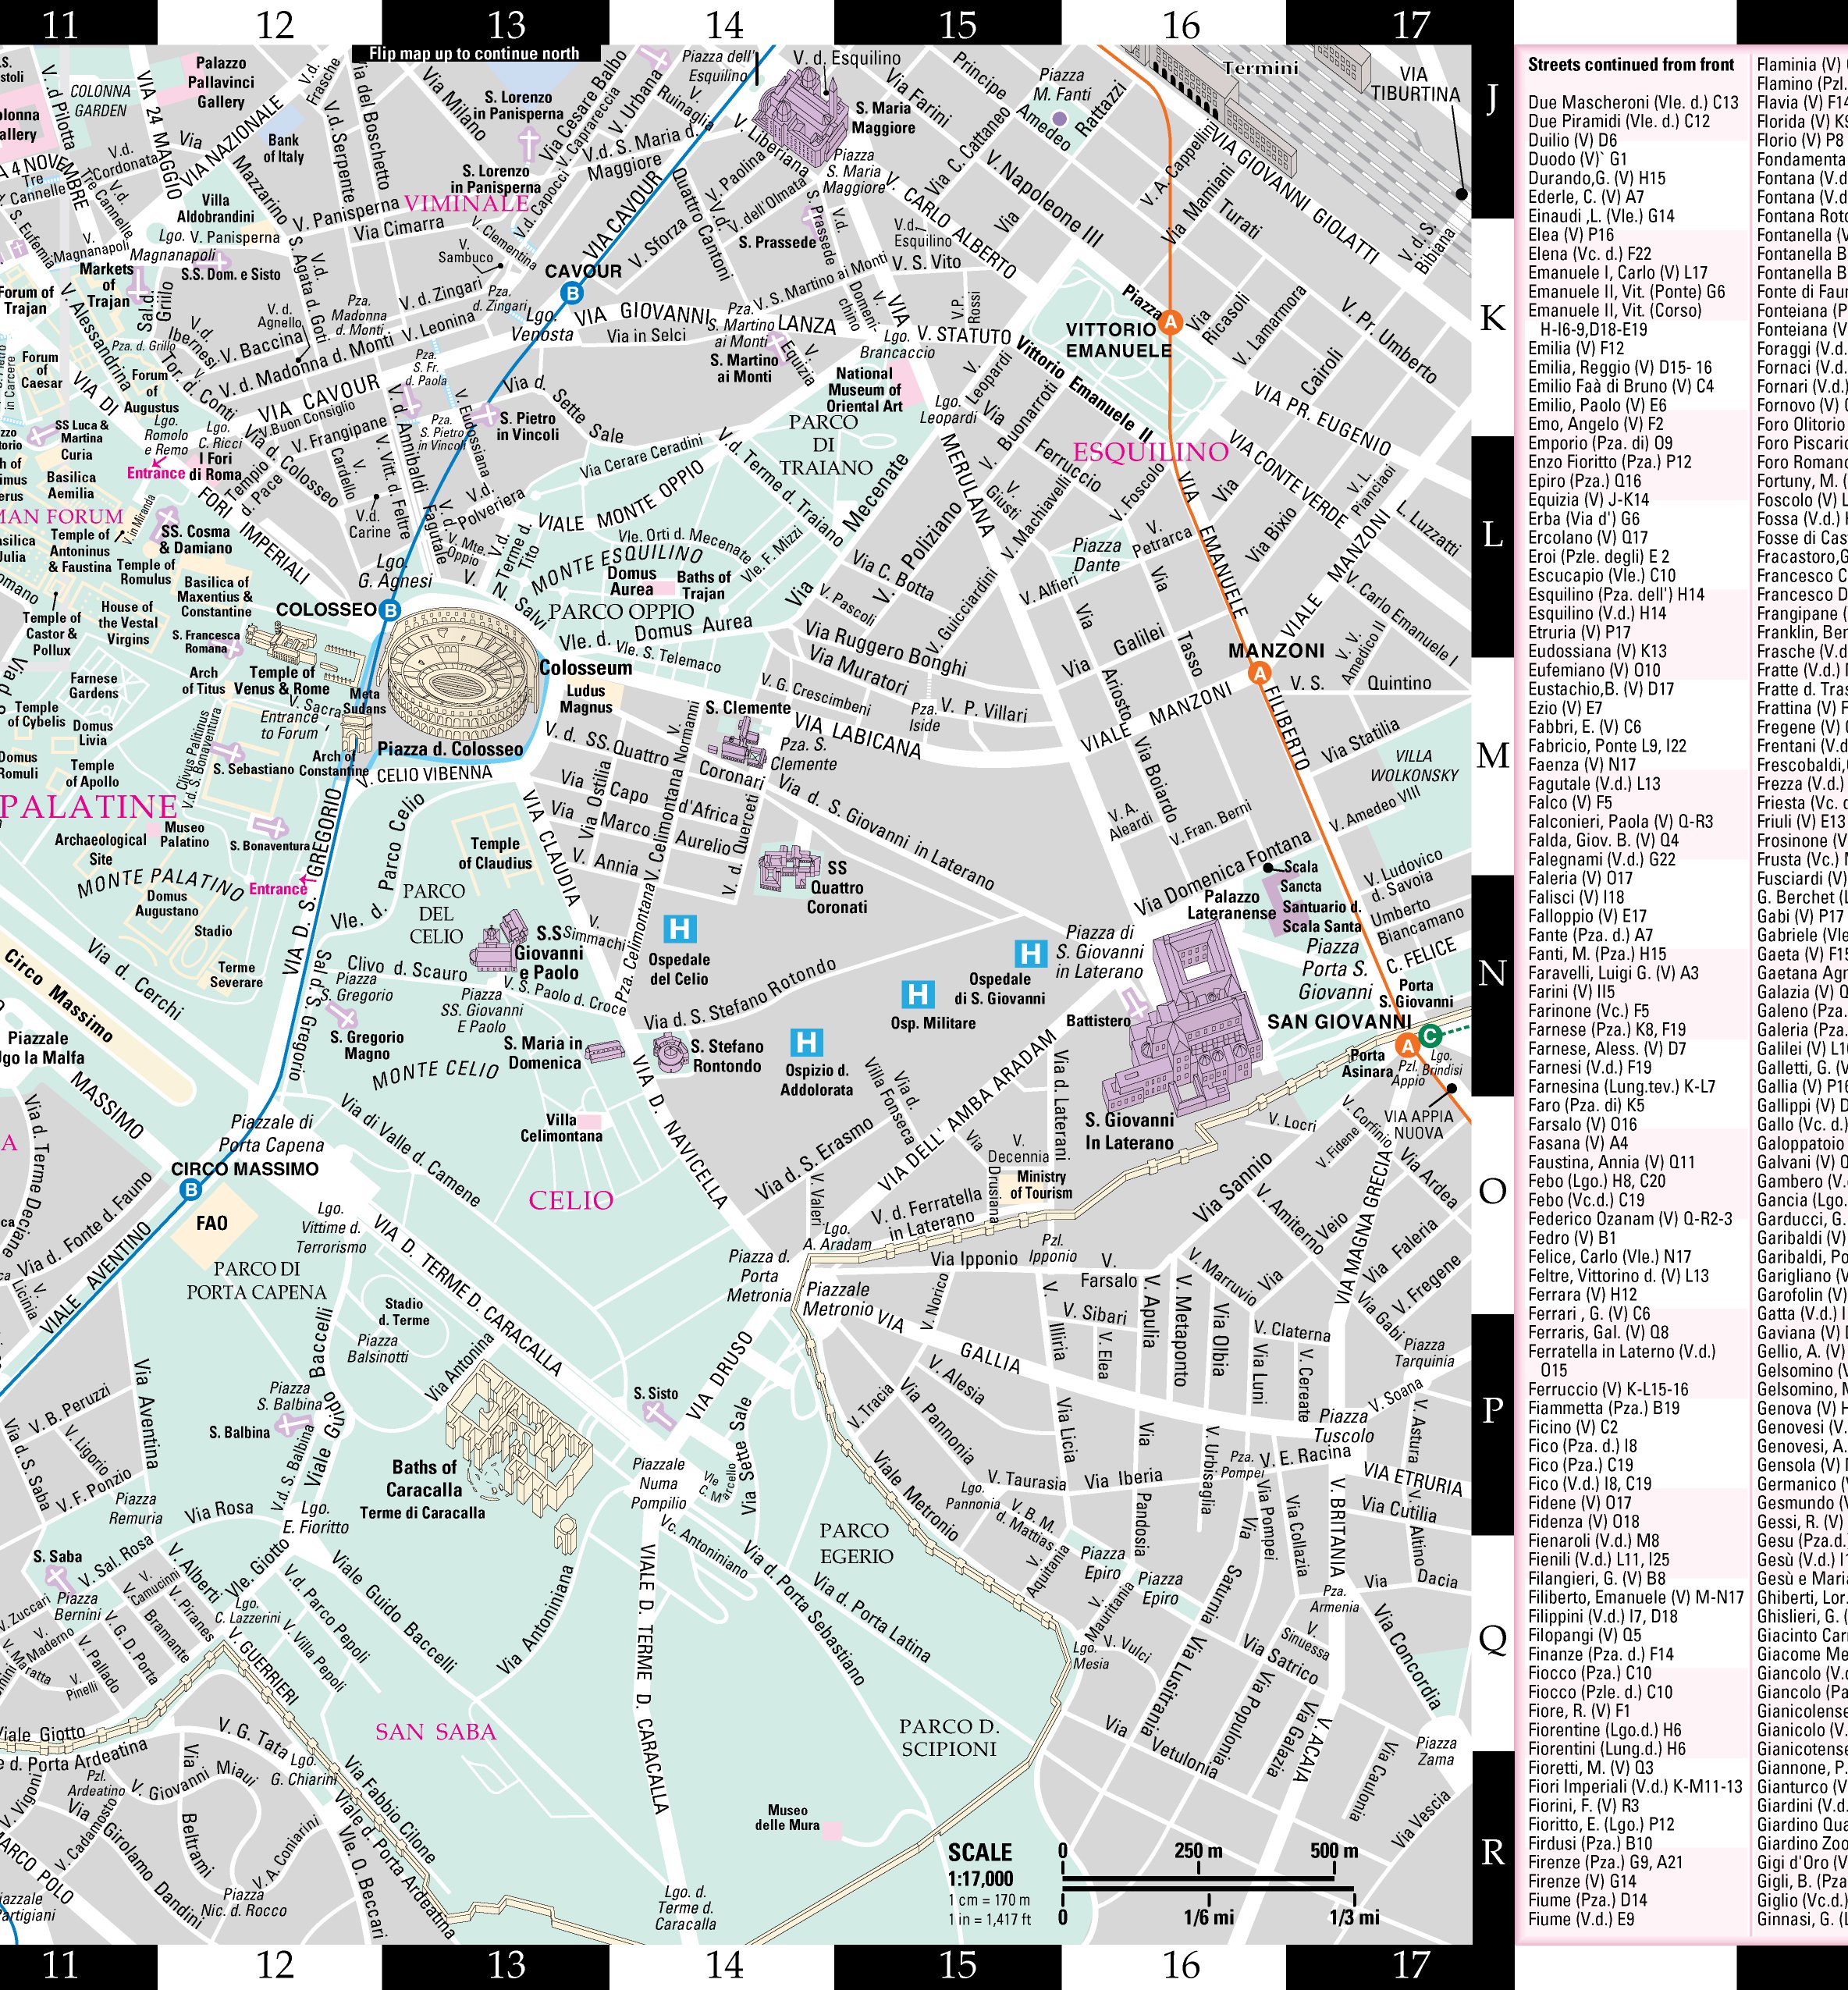The width and height of the screenshot is (1848, 1990).
Task: Click the Vittorio Emanuele metro A icon
Action: tap(1170, 322)
